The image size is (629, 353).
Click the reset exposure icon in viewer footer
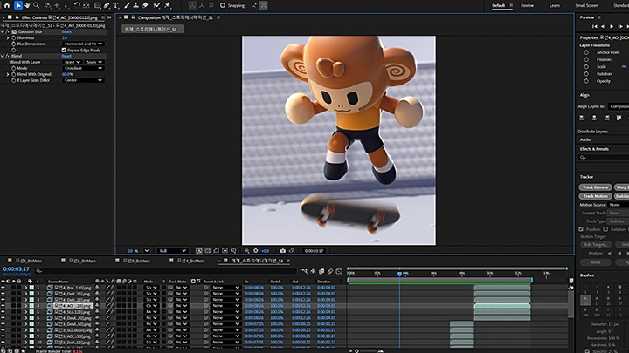click(x=256, y=250)
